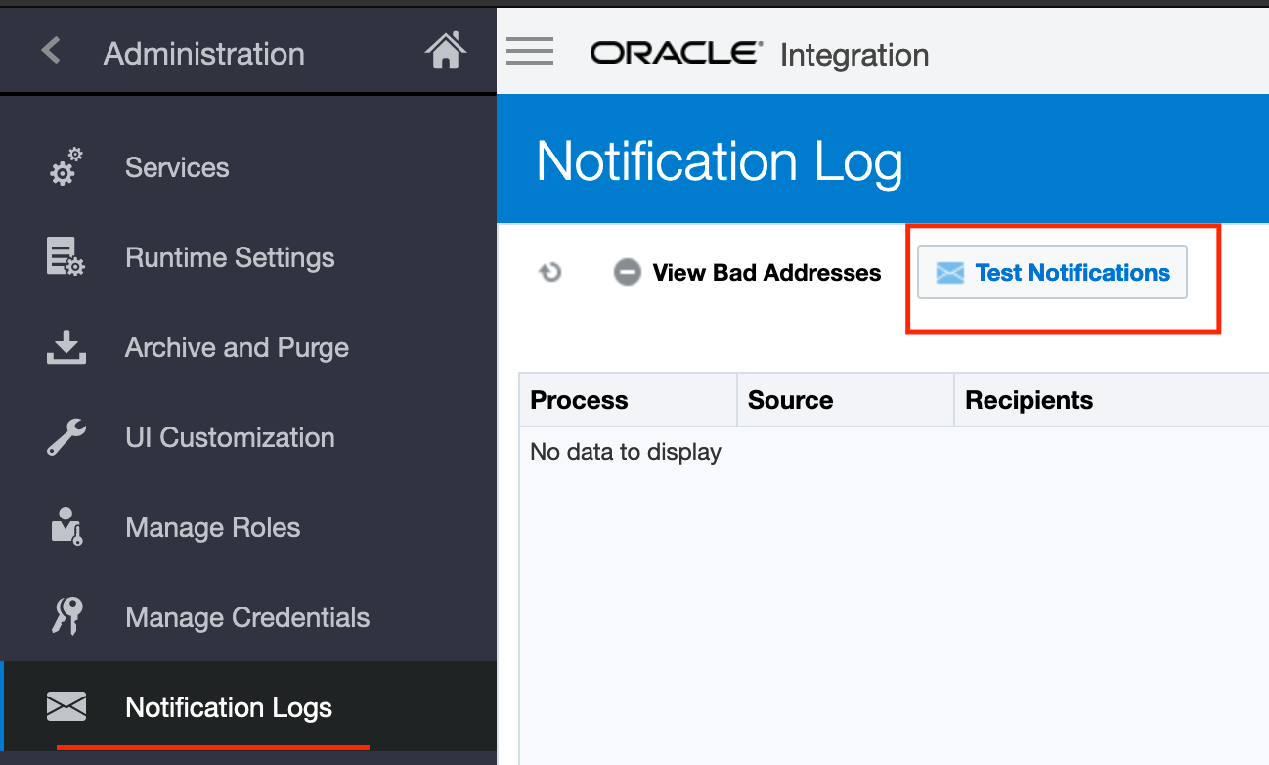Viewport: 1269px width, 765px height.
Task: Click the Oracle Integration logo
Action: (759, 54)
